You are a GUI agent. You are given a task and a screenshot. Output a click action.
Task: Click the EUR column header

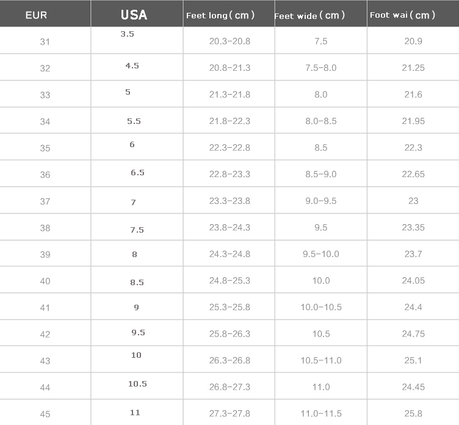(36, 15)
